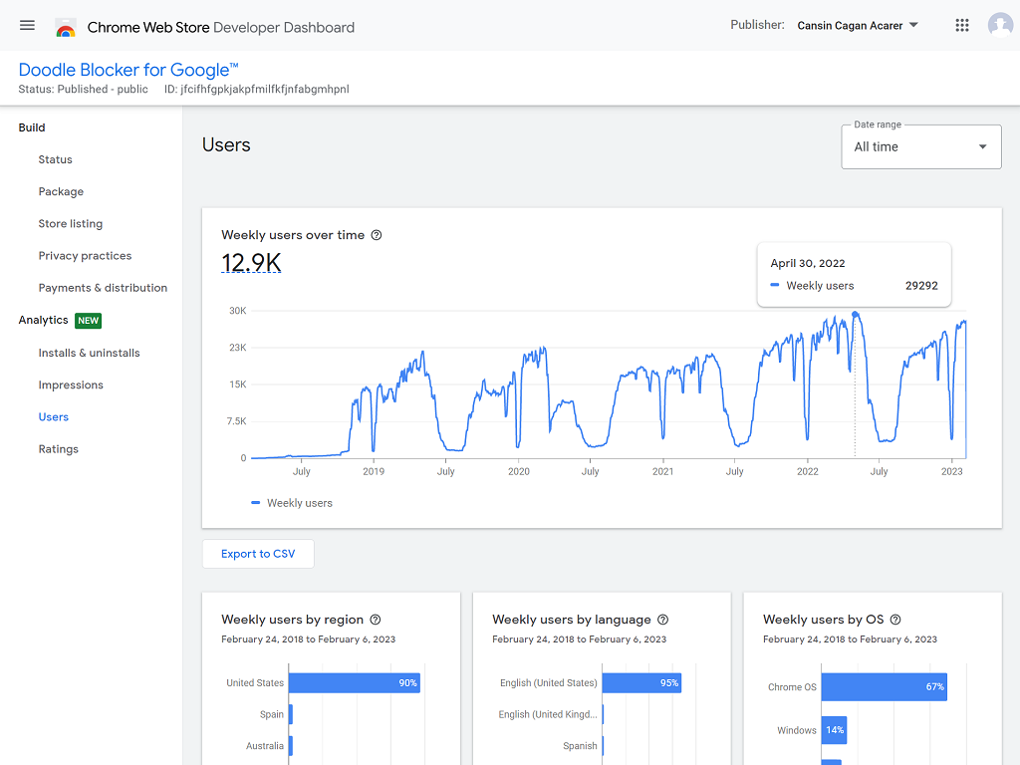The width and height of the screenshot is (1020, 765).
Task: Click help icon beside Weekly users by region
Action: point(376,620)
